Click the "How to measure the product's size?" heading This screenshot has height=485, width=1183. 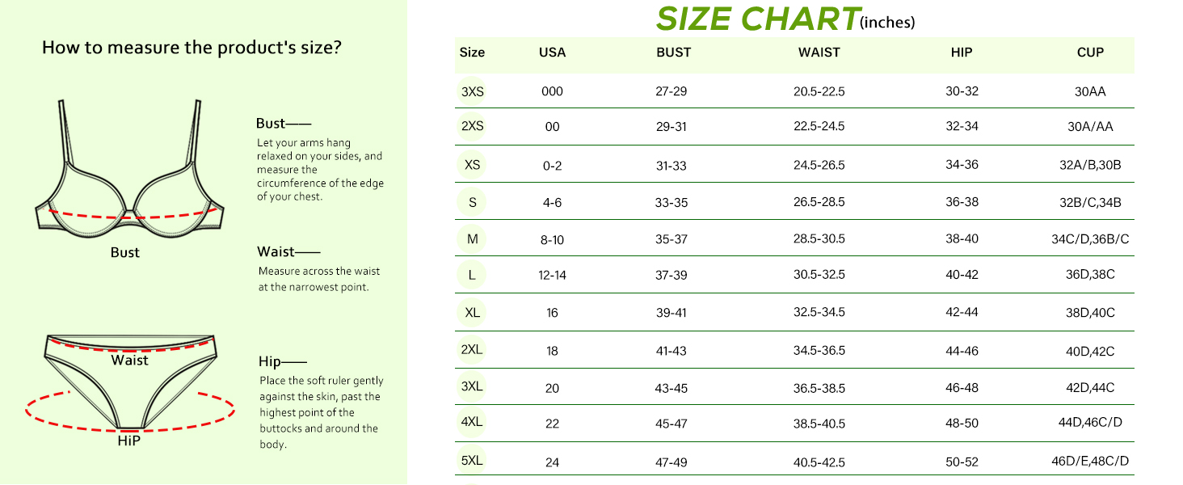click(192, 48)
